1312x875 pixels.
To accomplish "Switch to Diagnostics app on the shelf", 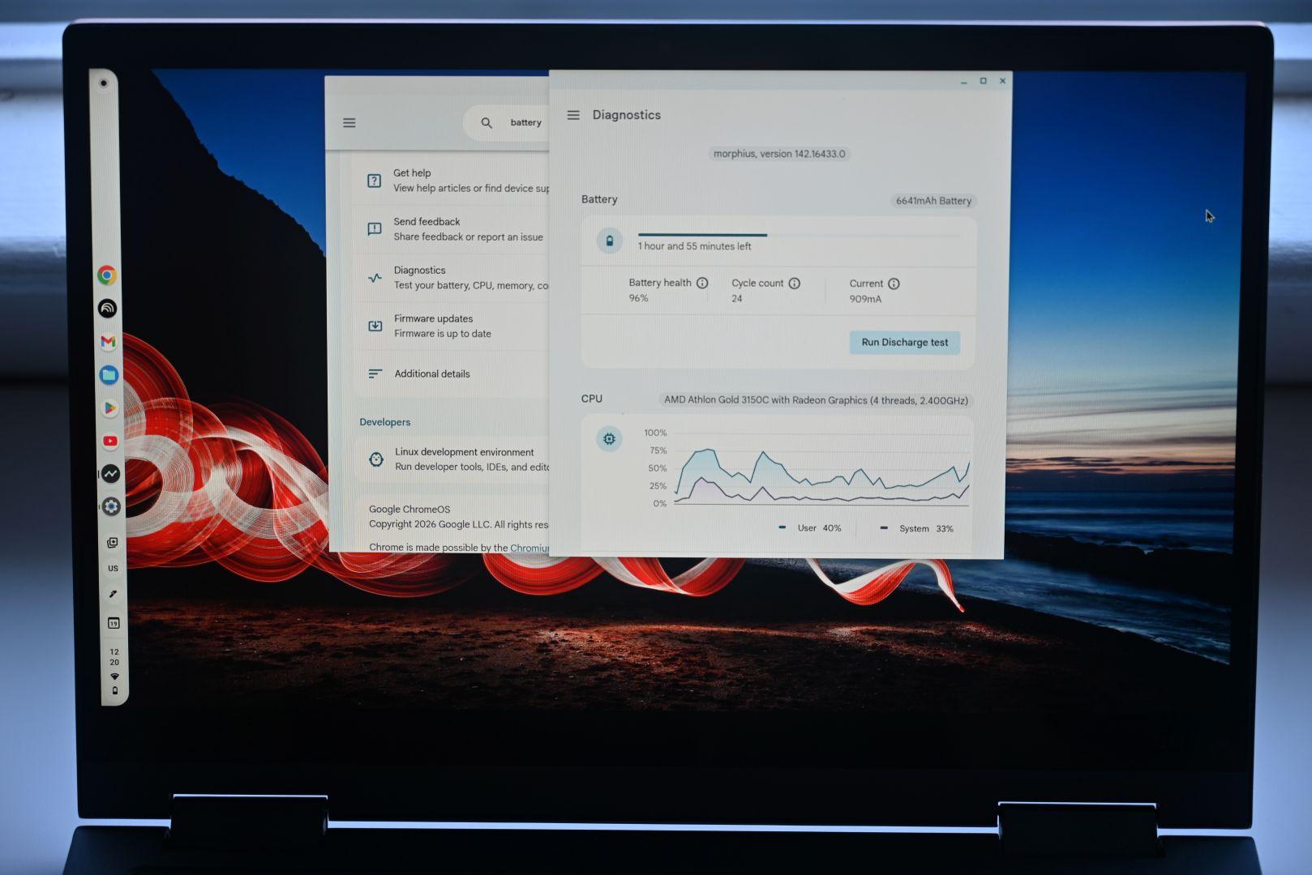I will click(x=111, y=474).
